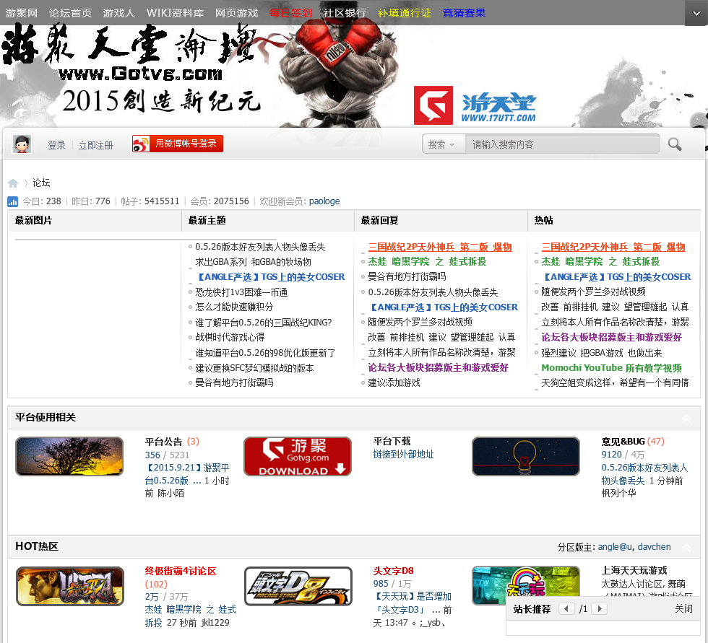The image size is (708, 643).
Task: Open 终极街霸4讨论区 forum
Action: [x=181, y=571]
